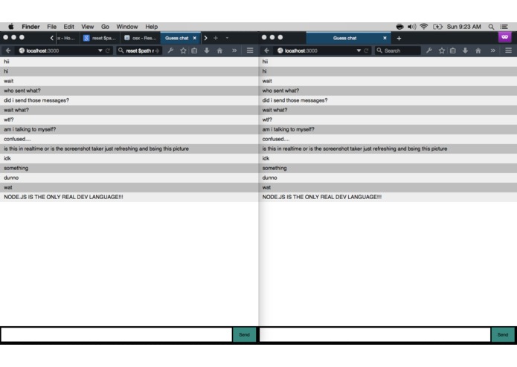The image size is (517, 367).
Task: Click 'NODE.JS IS THE ONLY' message in left window
Action: (x=129, y=197)
